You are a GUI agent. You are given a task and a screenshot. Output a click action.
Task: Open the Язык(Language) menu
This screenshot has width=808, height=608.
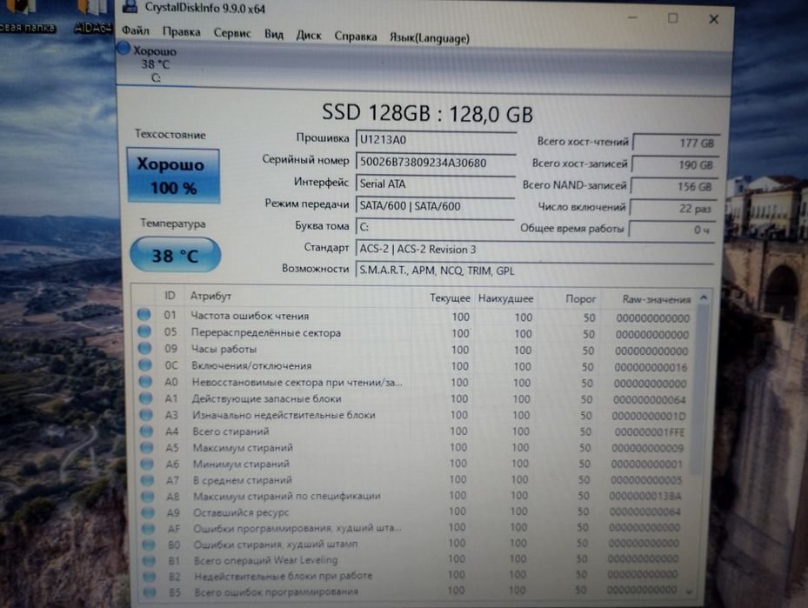point(430,38)
